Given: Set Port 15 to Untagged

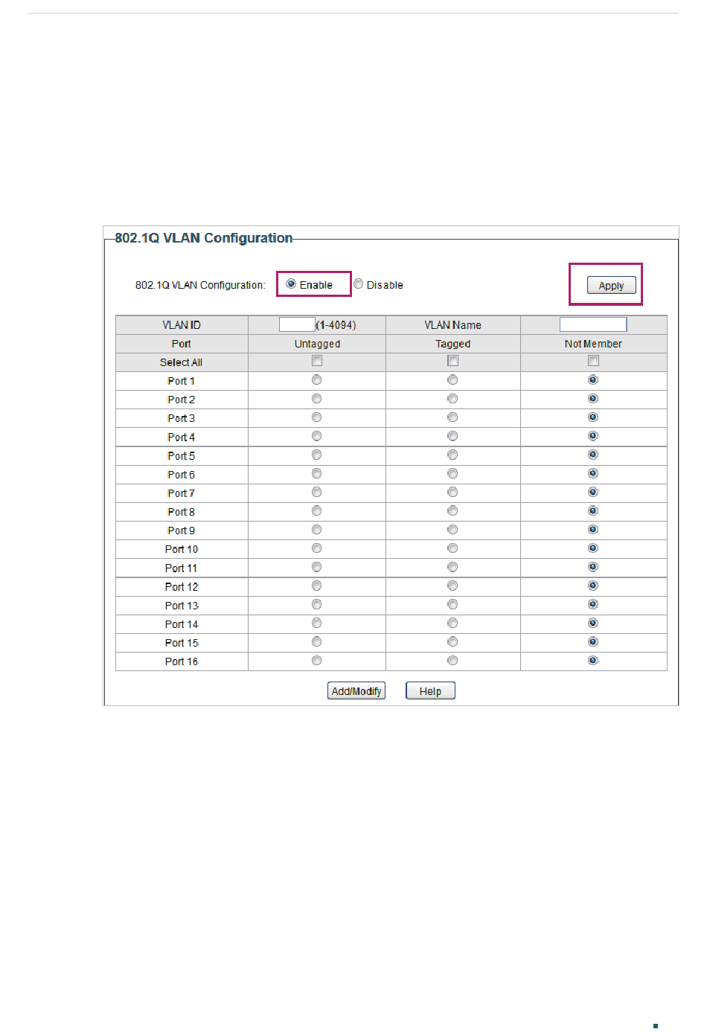Looking at the screenshot, I should click(x=316, y=641).
